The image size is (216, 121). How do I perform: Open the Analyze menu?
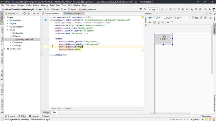click(x=36, y=5)
